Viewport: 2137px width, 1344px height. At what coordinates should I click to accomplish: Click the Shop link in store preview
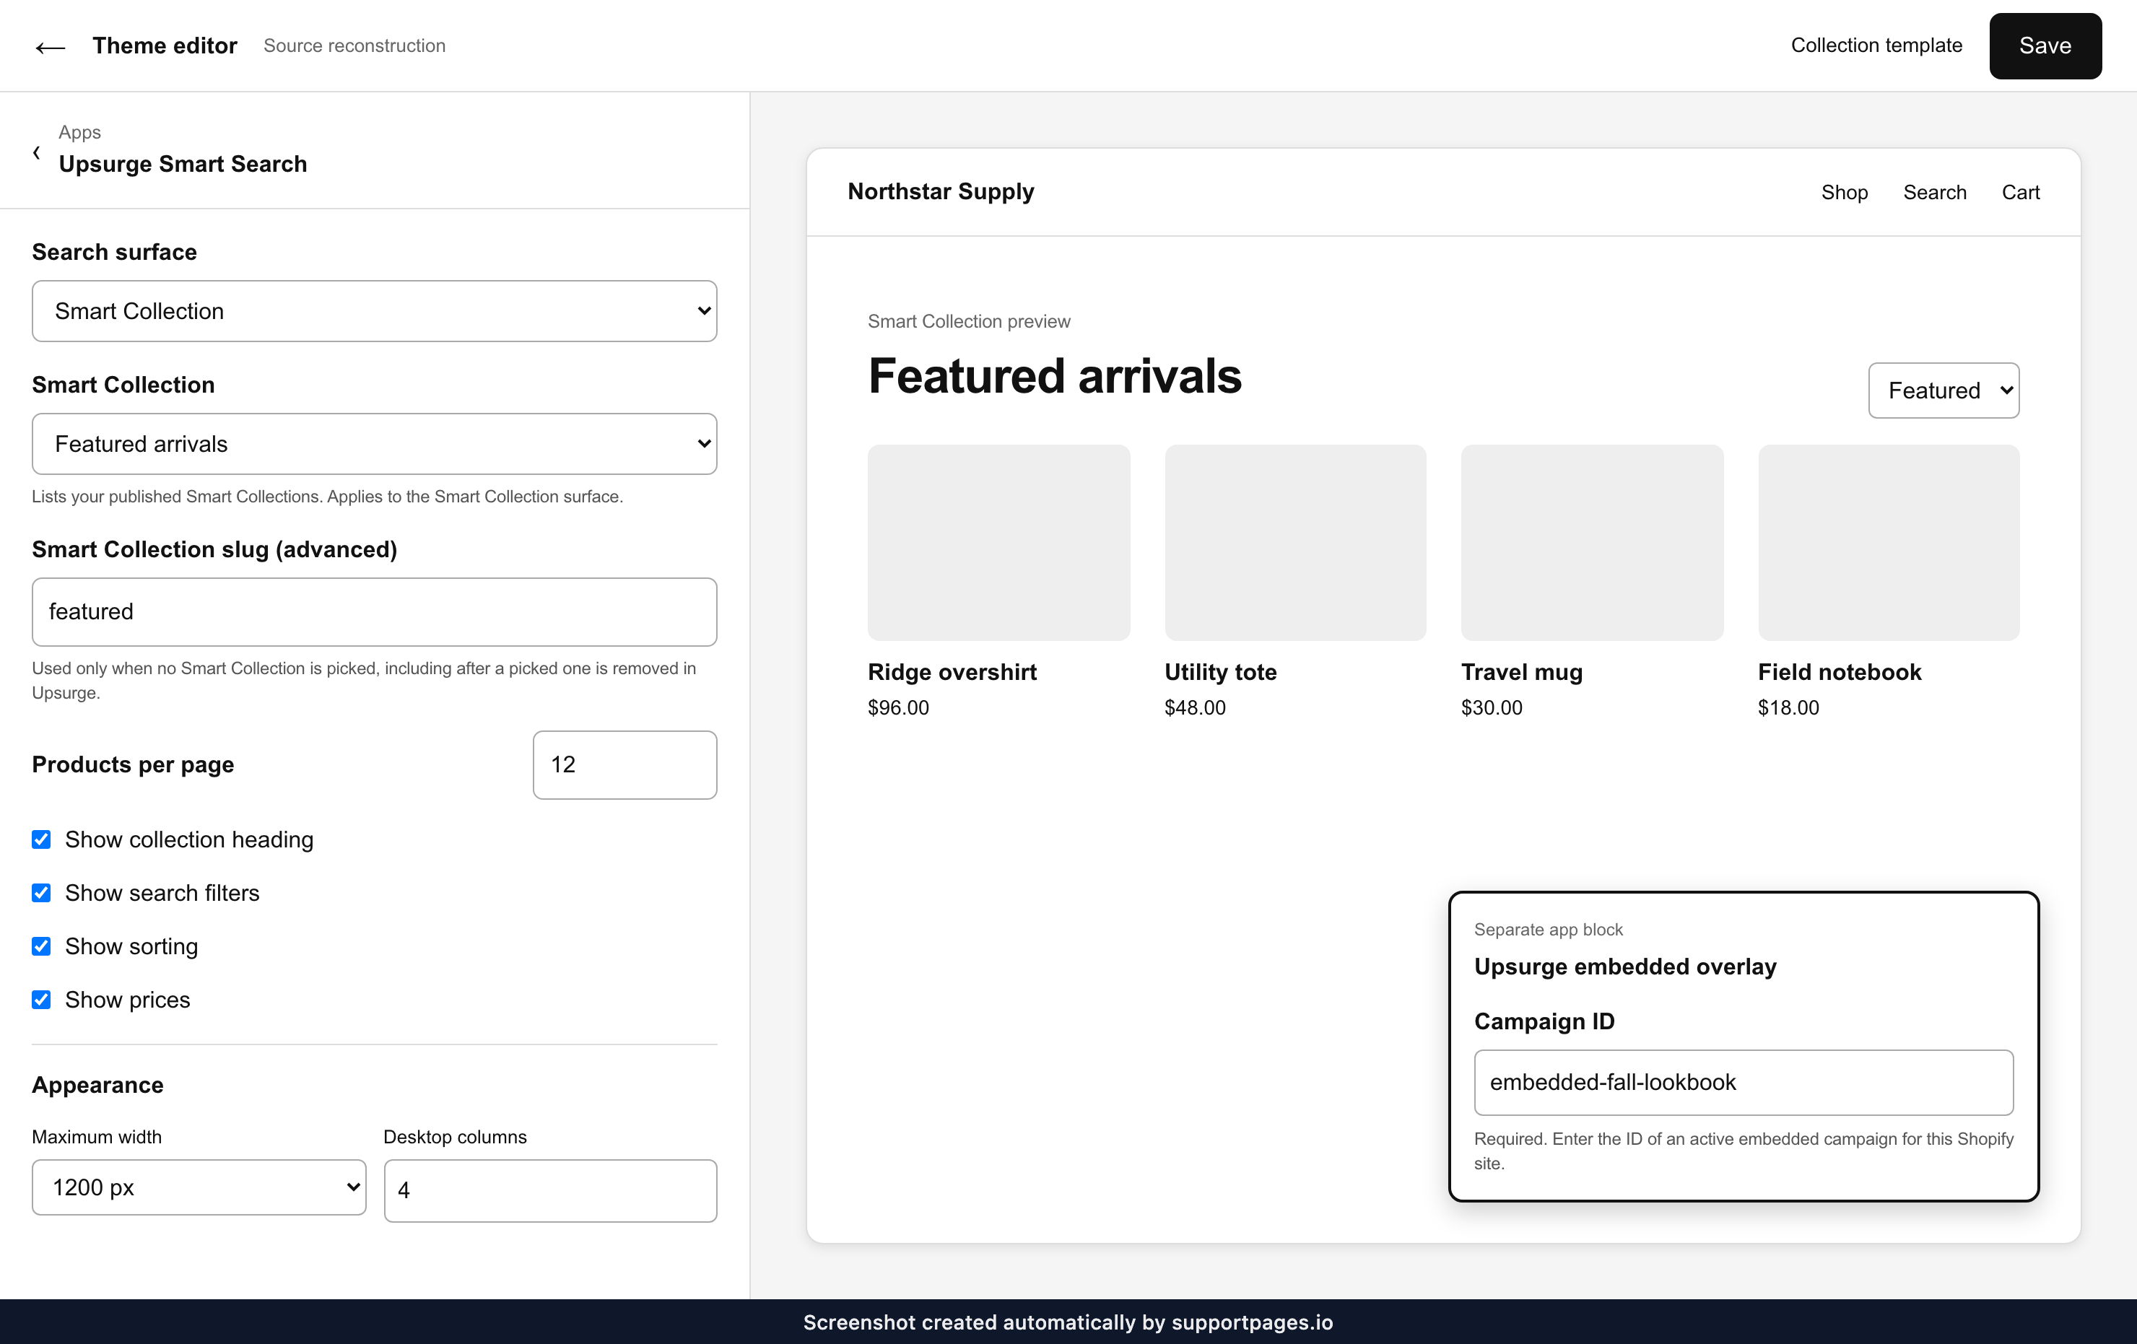pos(1844,193)
